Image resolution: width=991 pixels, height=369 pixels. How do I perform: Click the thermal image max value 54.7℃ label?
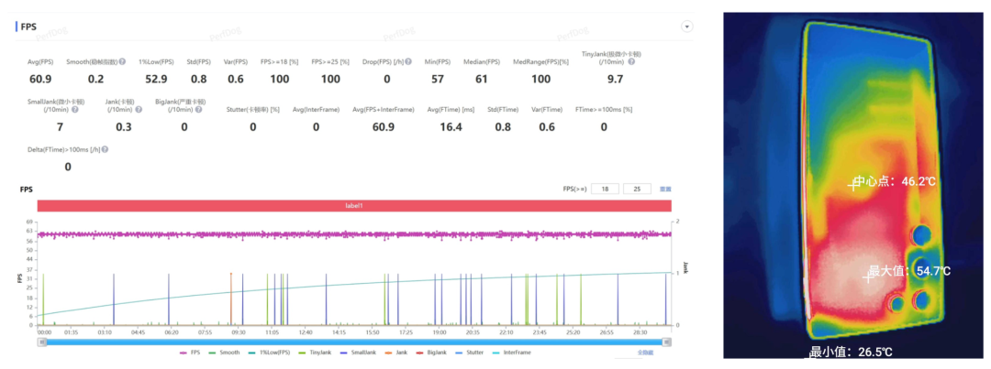pyautogui.click(x=909, y=271)
